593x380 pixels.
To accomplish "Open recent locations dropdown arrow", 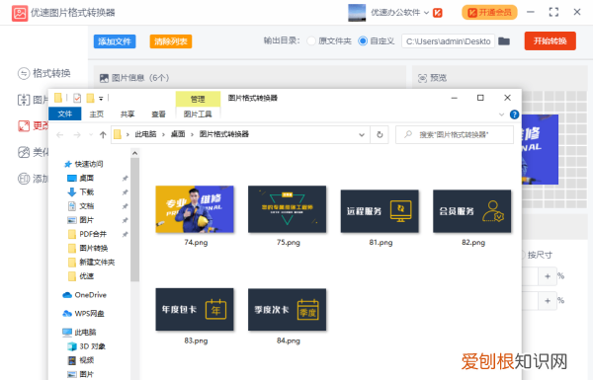I will pyautogui.click(x=91, y=134).
